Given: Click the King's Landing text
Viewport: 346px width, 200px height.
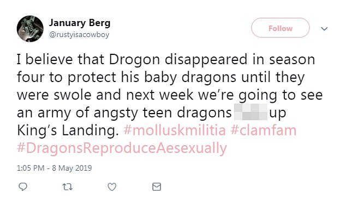Looking at the screenshot, I should pos(67,130).
